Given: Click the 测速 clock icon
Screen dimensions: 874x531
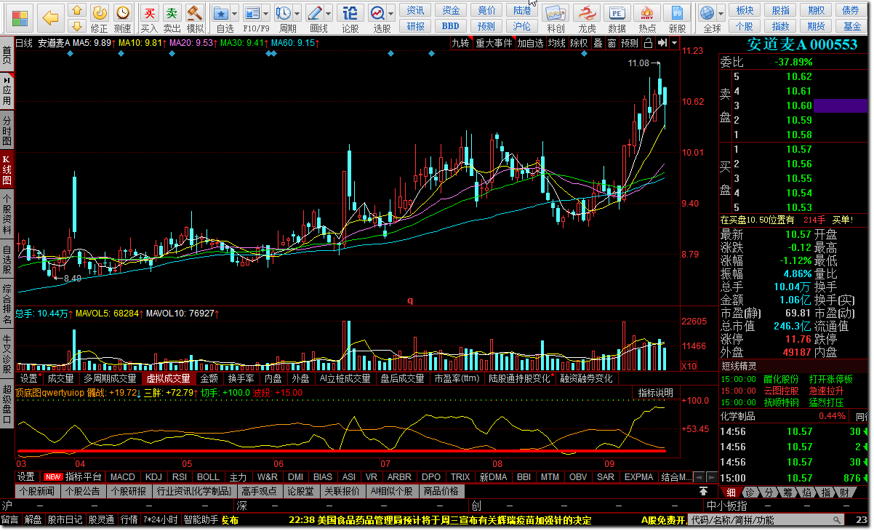Looking at the screenshot, I should coord(123,12).
